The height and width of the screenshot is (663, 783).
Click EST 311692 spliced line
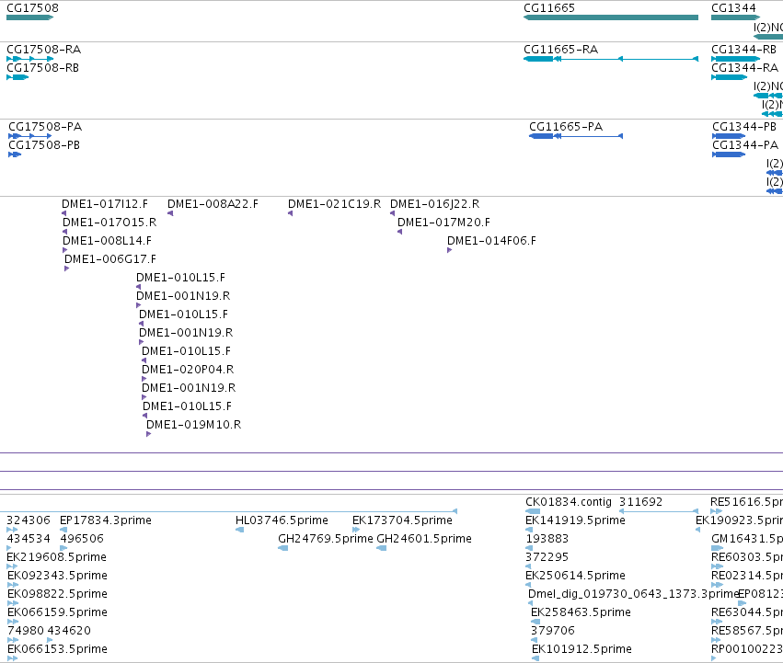(x=659, y=511)
